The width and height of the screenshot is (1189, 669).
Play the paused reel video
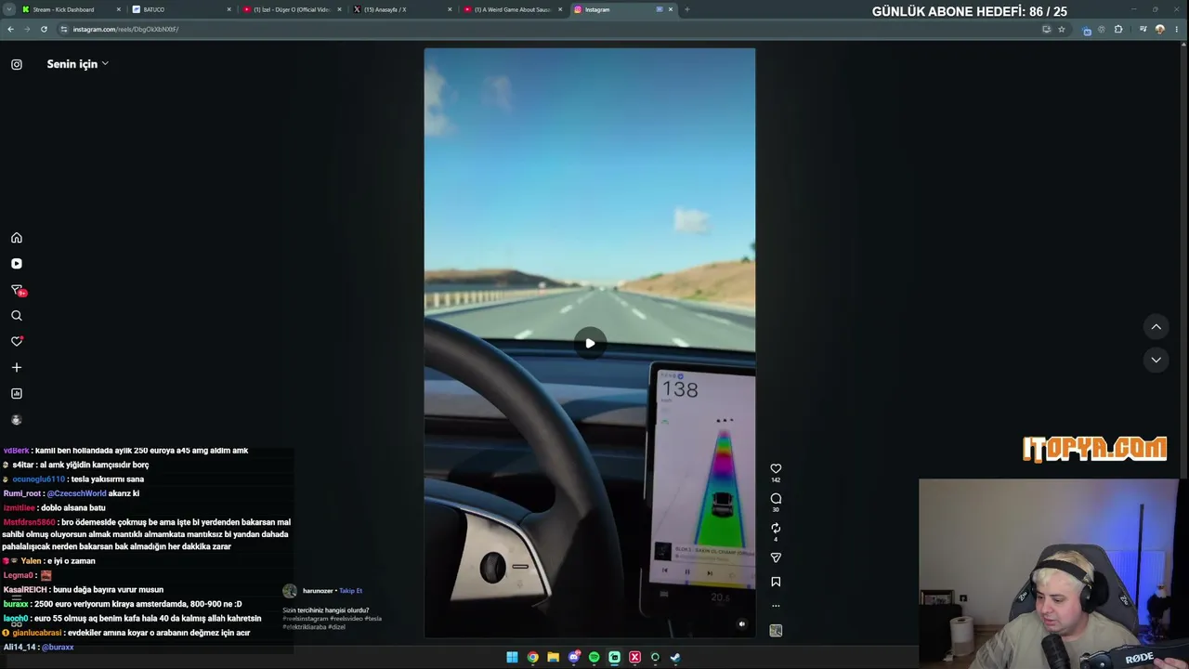click(590, 343)
